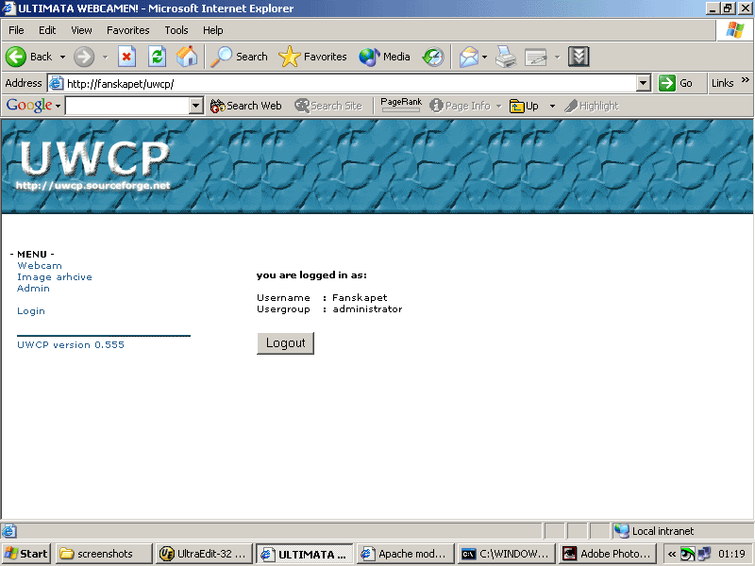Click the Highlight marker icon
The width and height of the screenshot is (755, 566).
(571, 106)
